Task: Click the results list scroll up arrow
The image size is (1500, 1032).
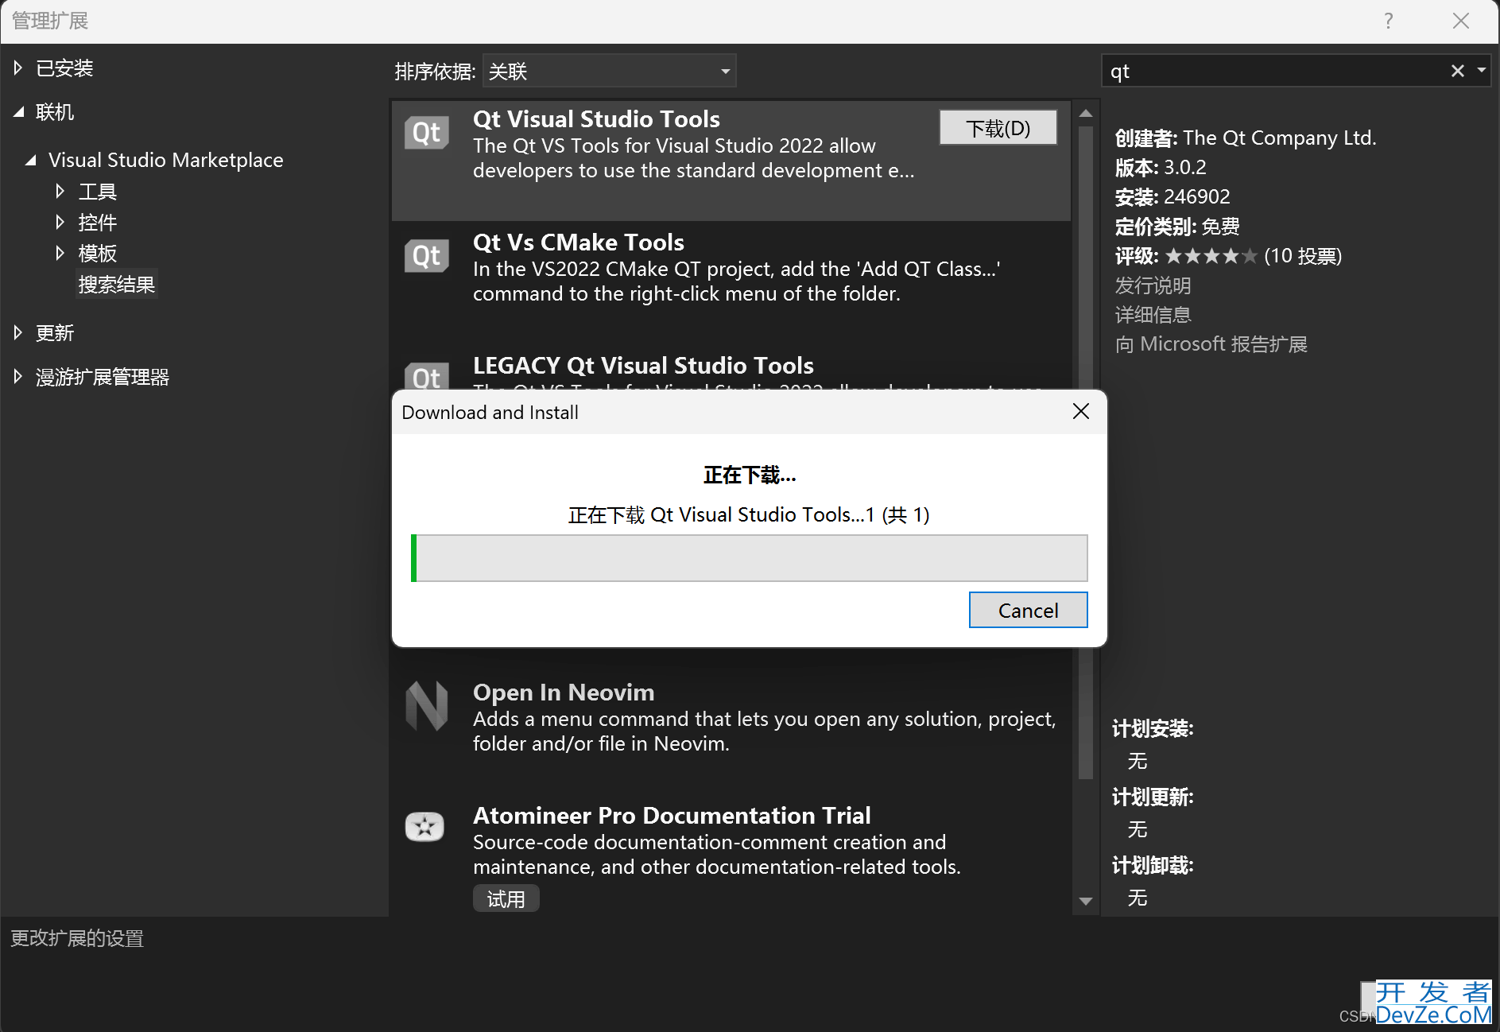Action: click(x=1086, y=114)
